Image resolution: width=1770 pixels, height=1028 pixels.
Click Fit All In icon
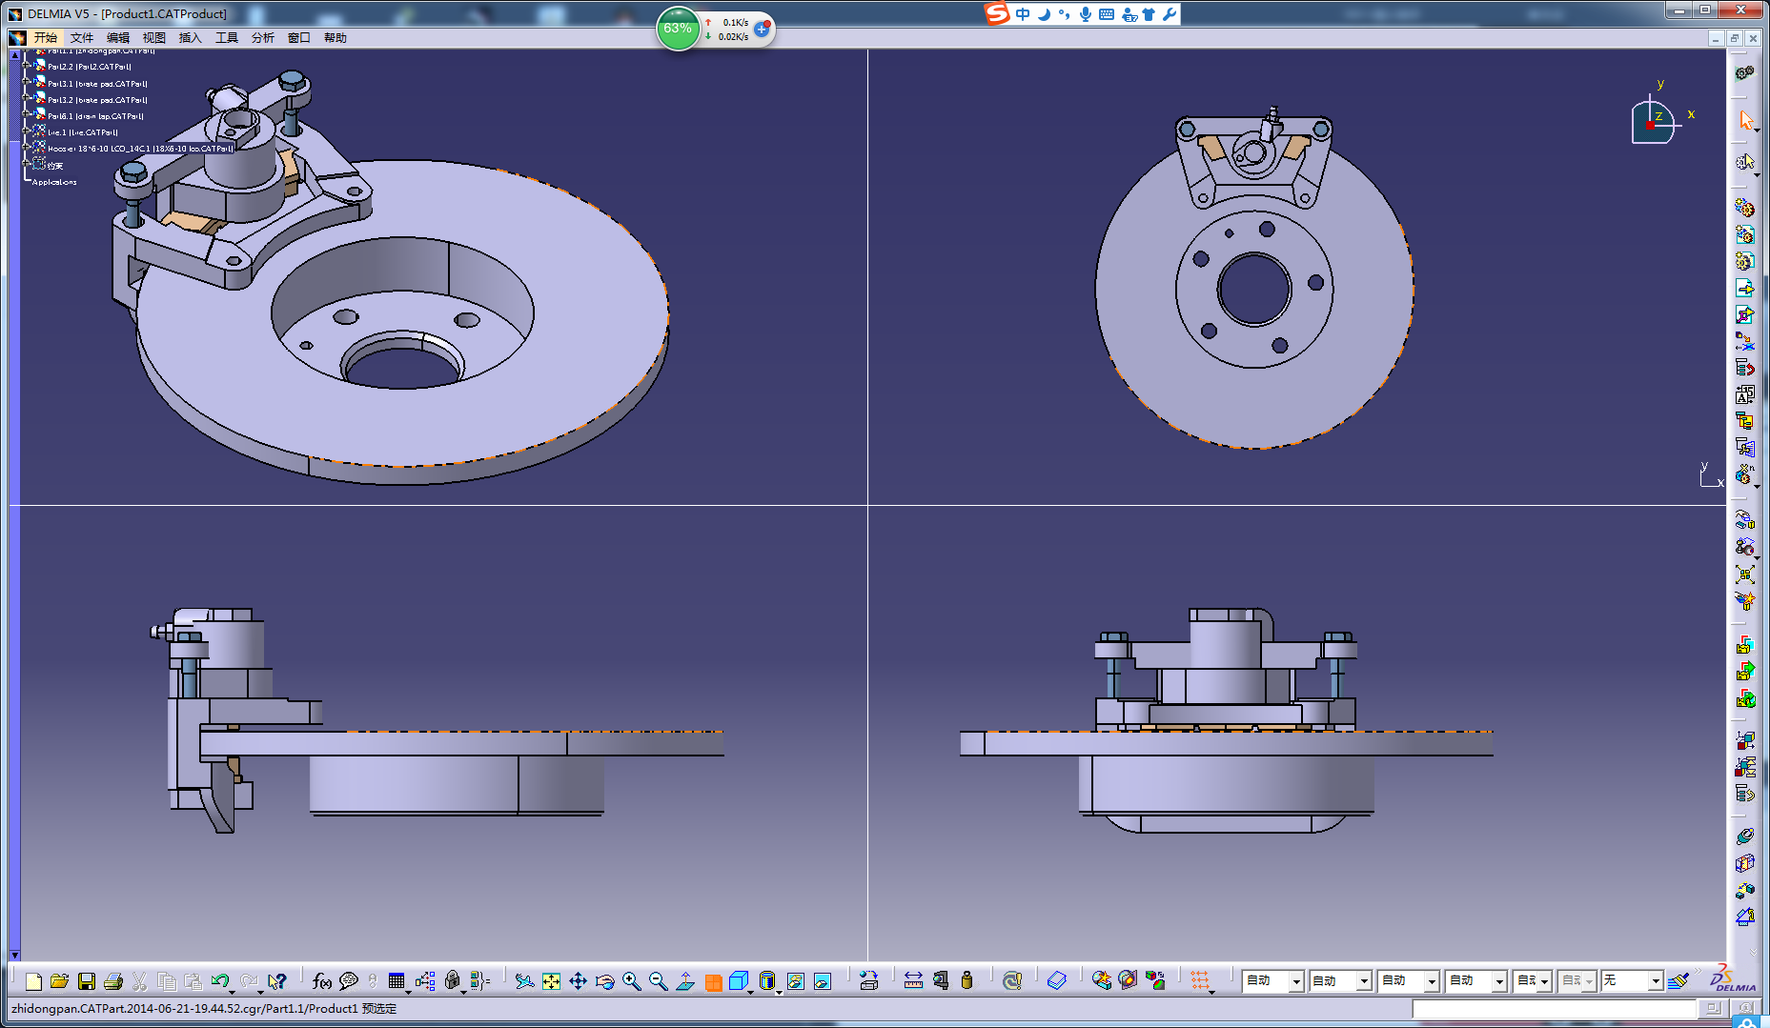[551, 981]
